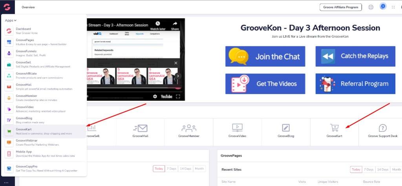This screenshot has height=186, width=402.
Task: Click the Get The Videos banner
Action: click(265, 84)
